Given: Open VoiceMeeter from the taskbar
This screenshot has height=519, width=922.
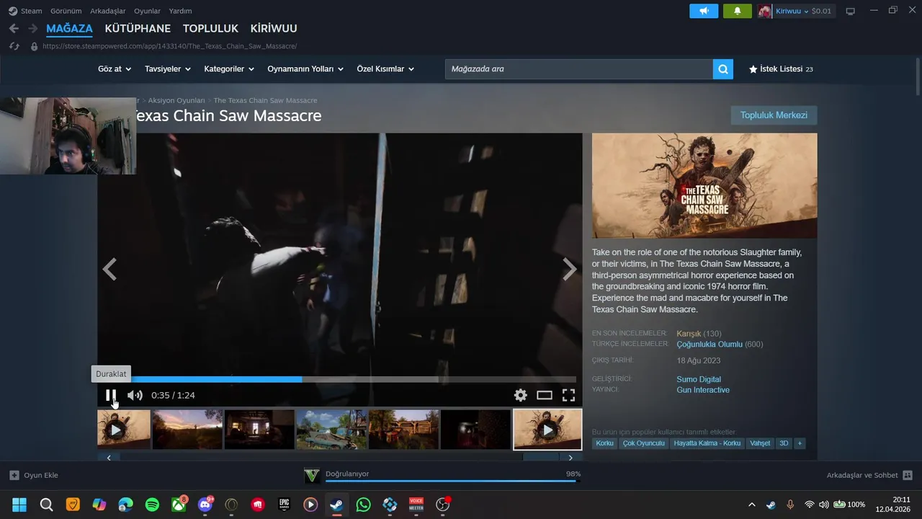Looking at the screenshot, I should (416, 505).
